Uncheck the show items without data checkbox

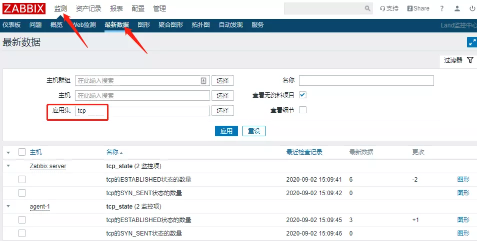(302, 95)
